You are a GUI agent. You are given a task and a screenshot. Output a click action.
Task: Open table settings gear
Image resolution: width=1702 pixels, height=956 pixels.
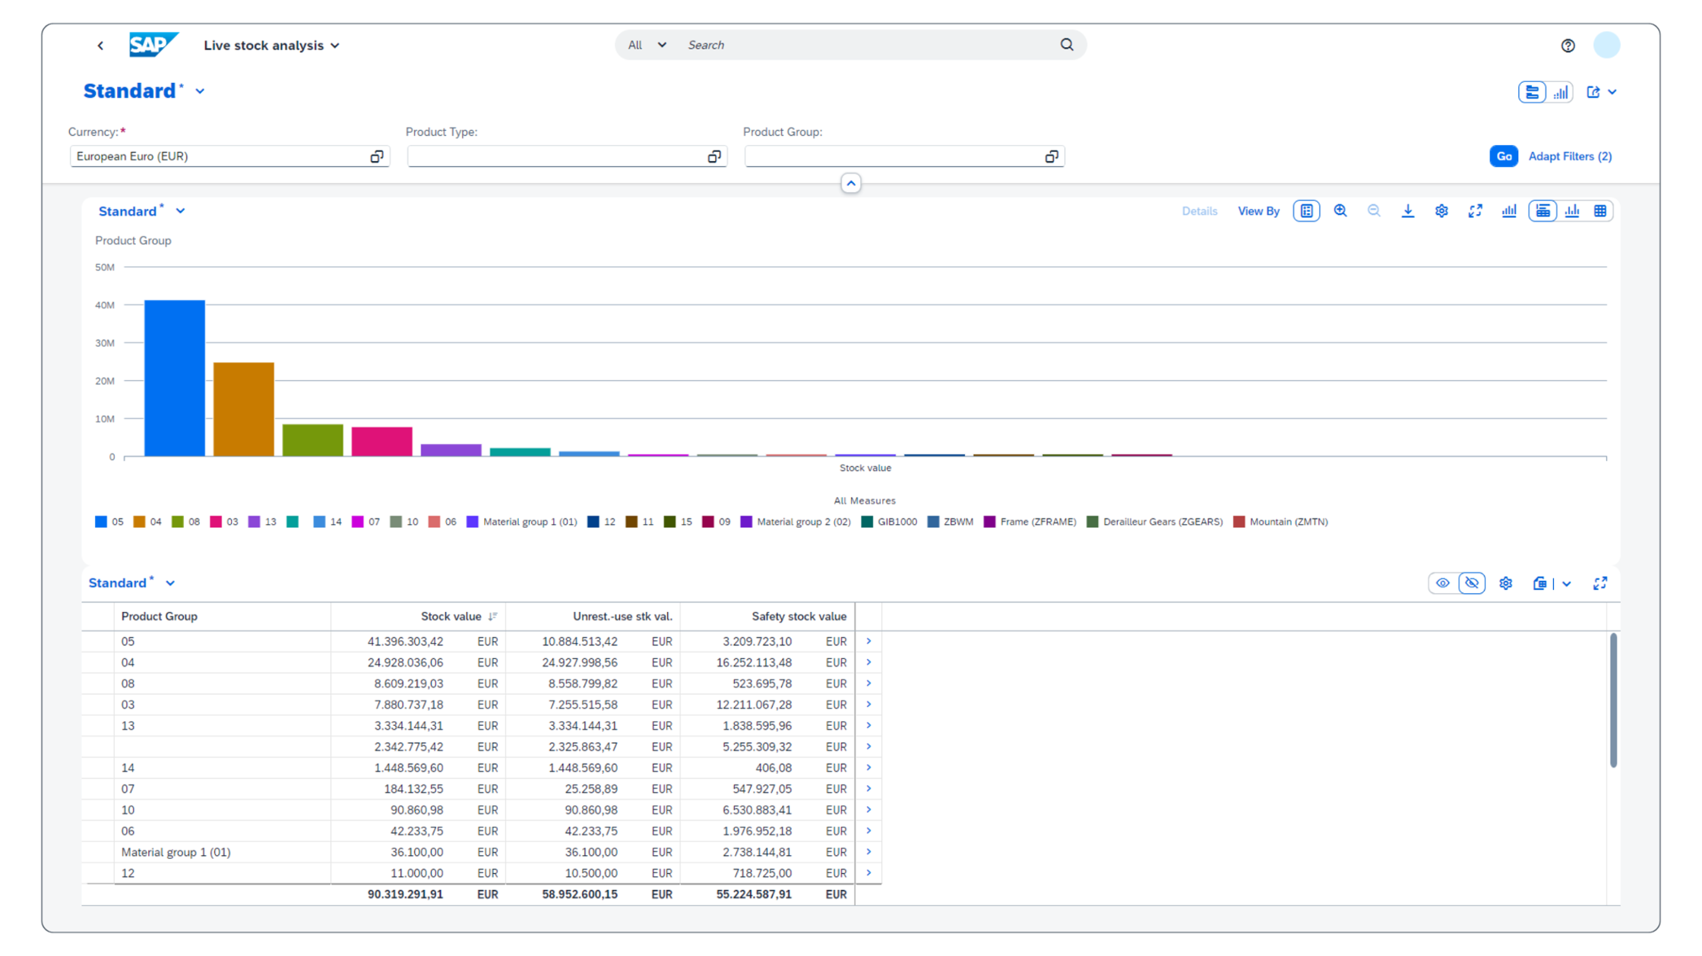pos(1506,583)
